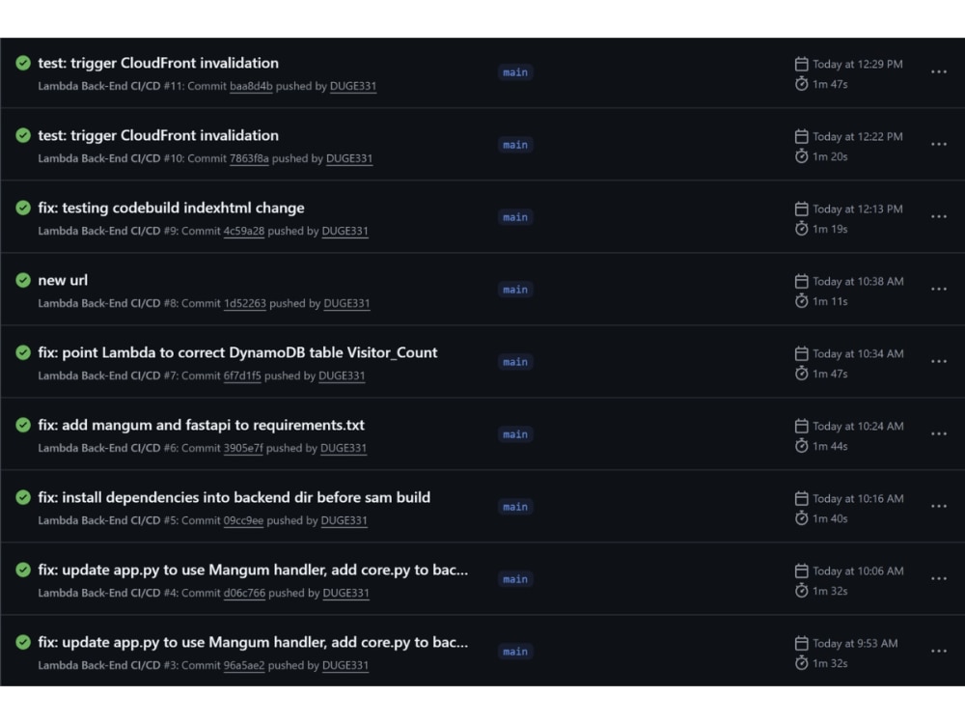Image resolution: width=965 pixels, height=724 pixels.
Task: Open commit 96a5ae2 link
Action: click(244, 665)
